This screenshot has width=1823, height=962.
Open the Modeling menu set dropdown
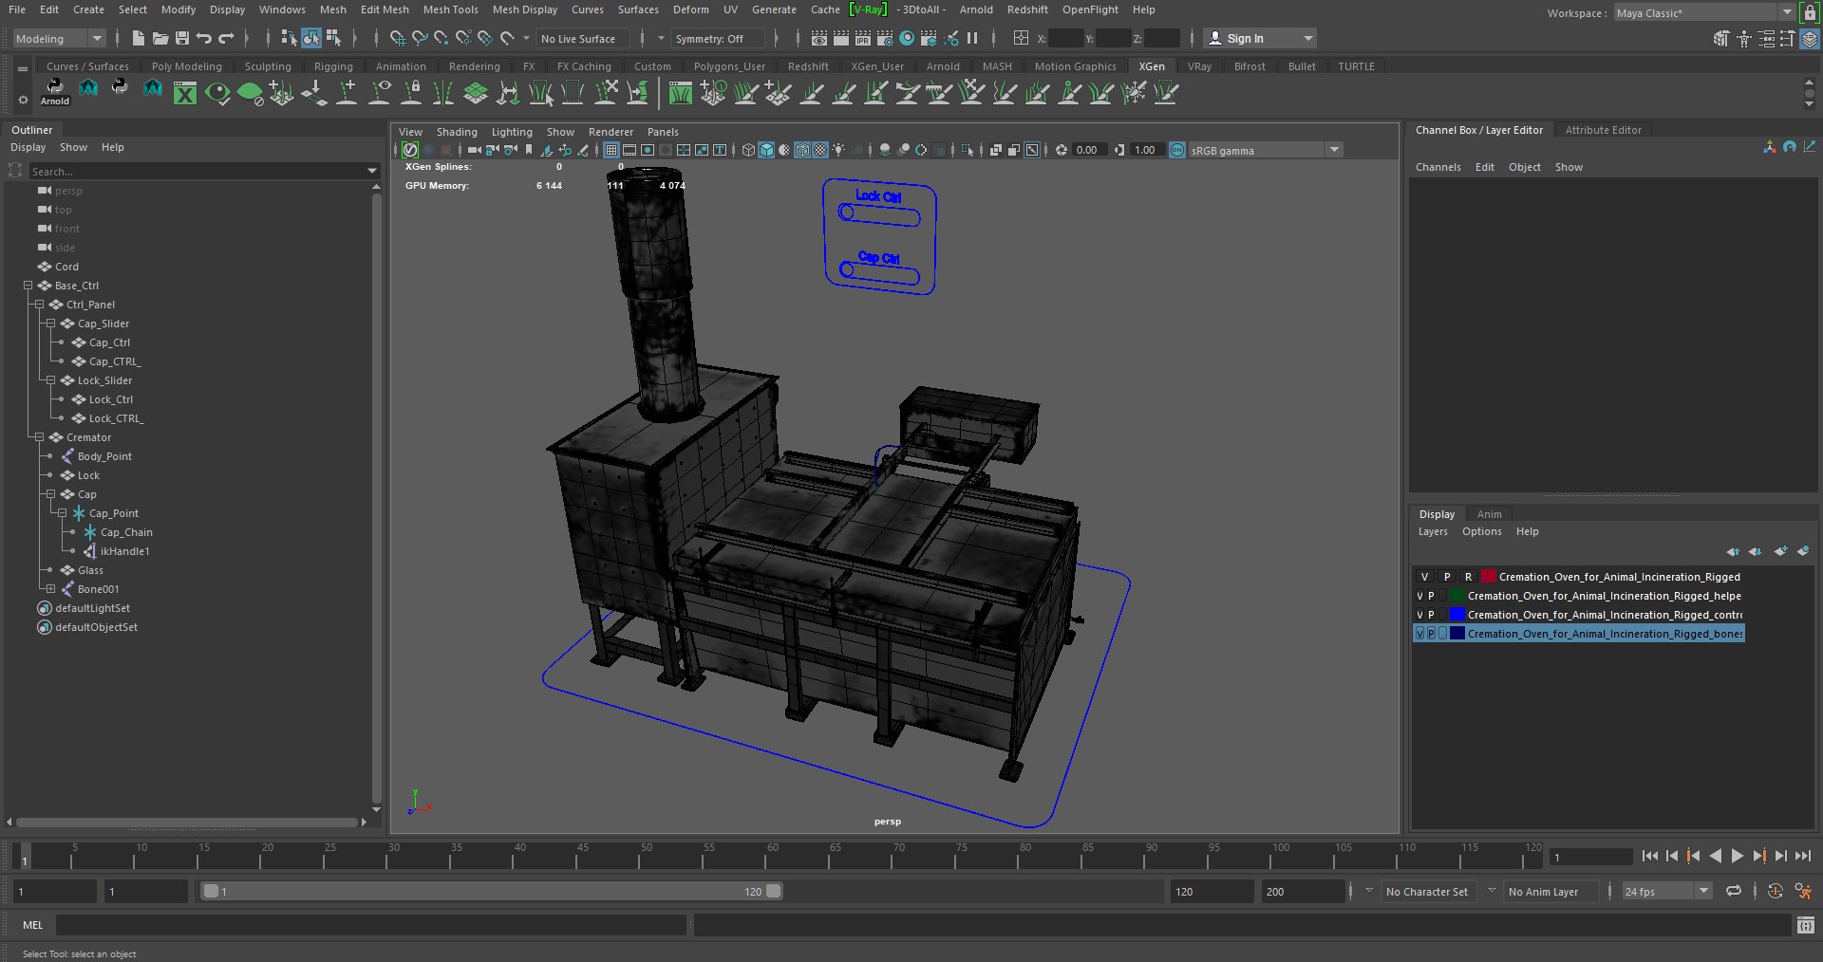tap(59, 38)
